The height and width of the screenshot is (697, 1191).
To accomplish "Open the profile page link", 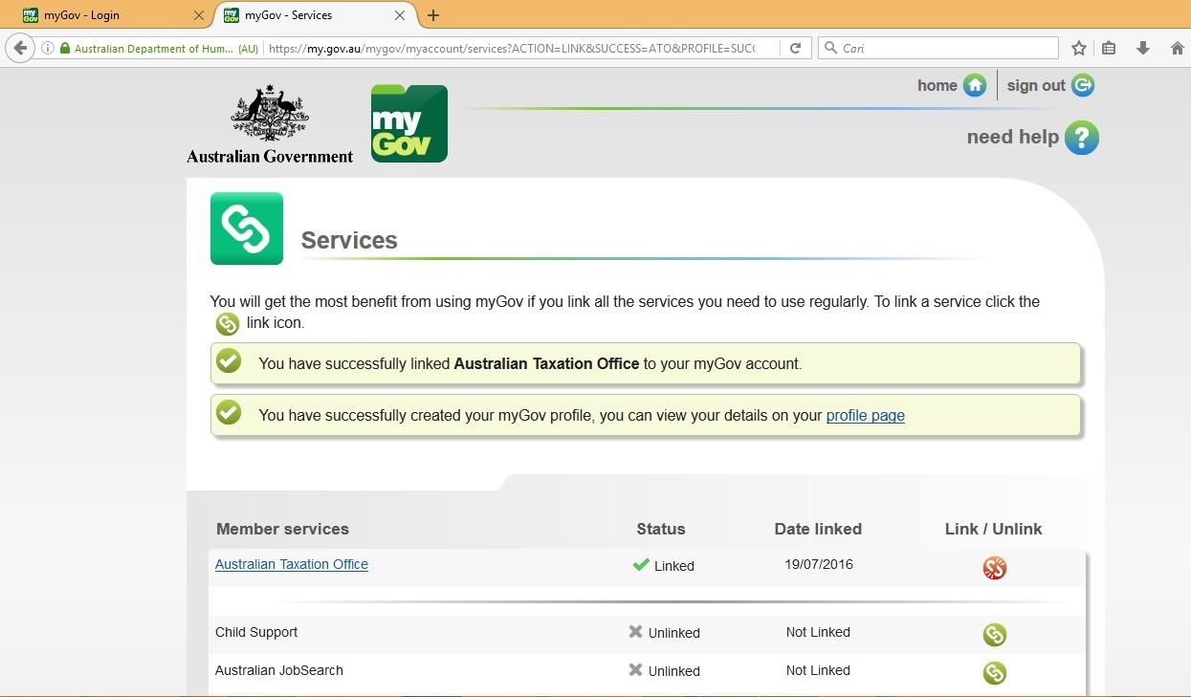I will pos(864,415).
